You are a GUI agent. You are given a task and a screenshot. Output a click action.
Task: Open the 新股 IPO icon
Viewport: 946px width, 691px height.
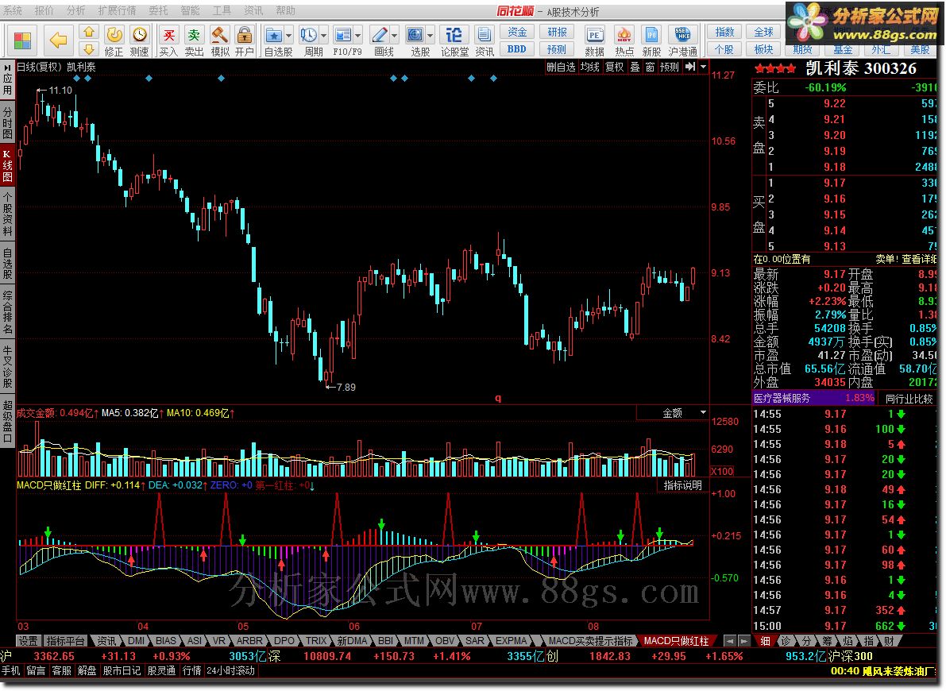tap(651, 41)
